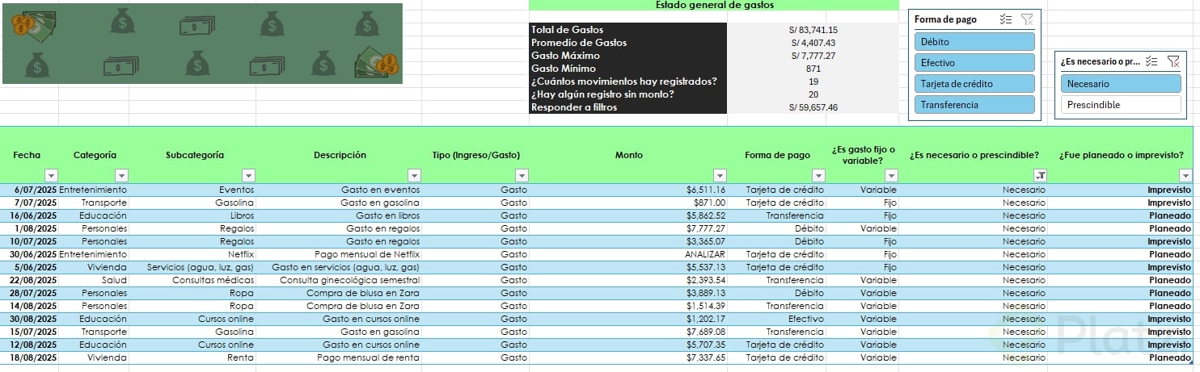The image size is (1200, 372).
Task: Select Total de Gastos label cell
Action: pyautogui.click(x=628, y=30)
